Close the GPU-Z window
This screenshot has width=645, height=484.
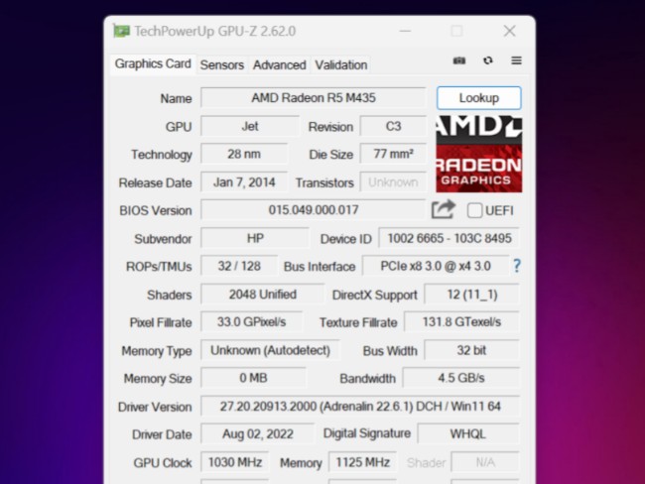pos(509,31)
